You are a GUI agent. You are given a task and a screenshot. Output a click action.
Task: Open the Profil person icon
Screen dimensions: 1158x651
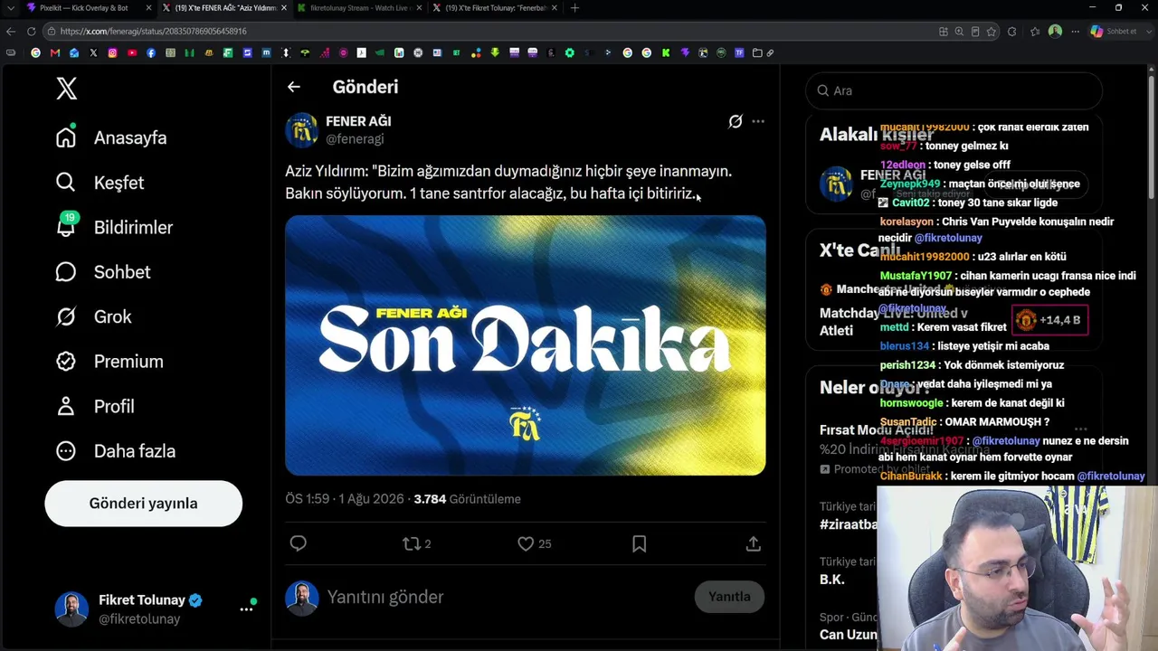point(66,406)
